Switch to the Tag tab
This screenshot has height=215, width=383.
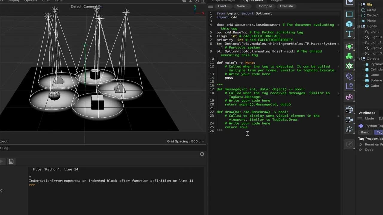pos(379,132)
